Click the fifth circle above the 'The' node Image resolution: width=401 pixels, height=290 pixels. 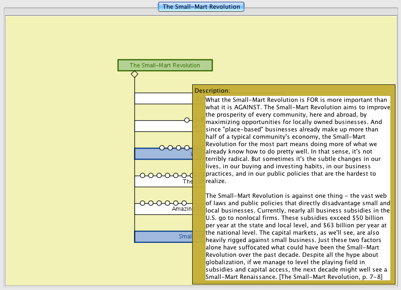176,176
